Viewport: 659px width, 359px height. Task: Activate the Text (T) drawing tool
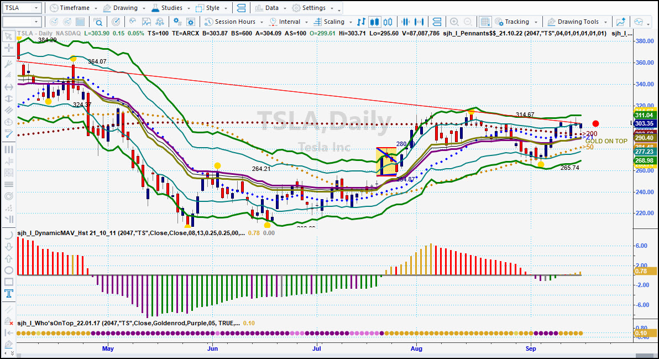coord(8,293)
